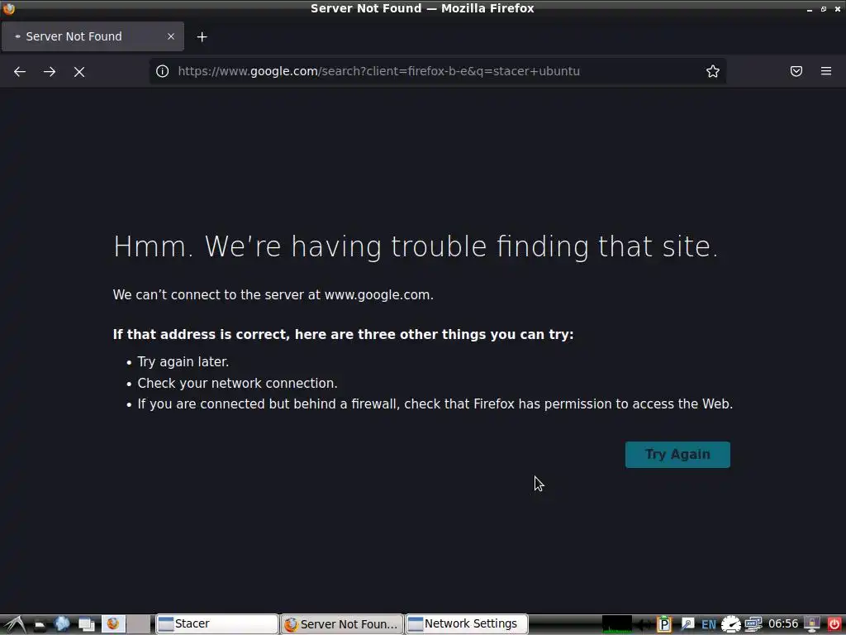The width and height of the screenshot is (846, 635).
Task: Click the Try Again button
Action: 677,455
